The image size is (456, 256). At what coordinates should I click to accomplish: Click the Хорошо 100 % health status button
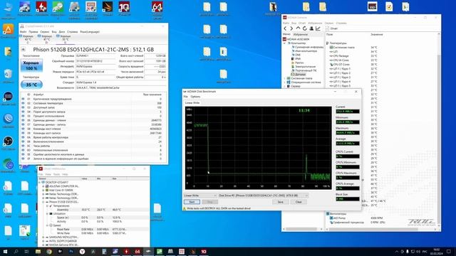click(x=31, y=65)
